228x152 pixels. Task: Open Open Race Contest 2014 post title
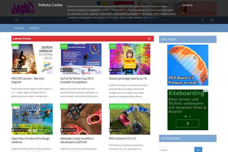click(30, 140)
